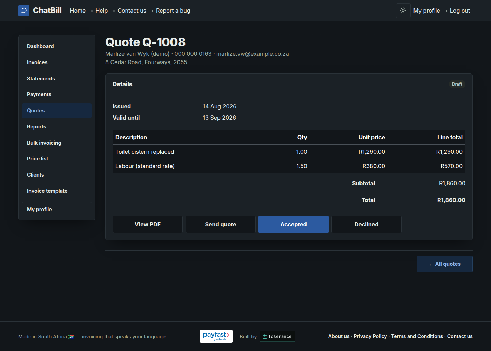
Task: Select the Quotes sidebar item
Action: click(57, 111)
